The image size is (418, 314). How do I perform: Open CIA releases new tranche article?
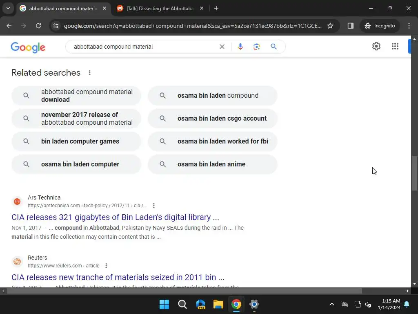118,277
